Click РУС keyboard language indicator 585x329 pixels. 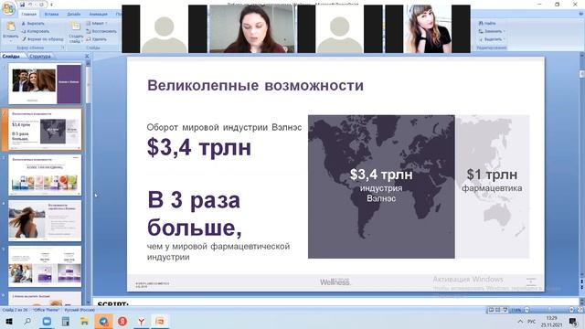click(532, 321)
